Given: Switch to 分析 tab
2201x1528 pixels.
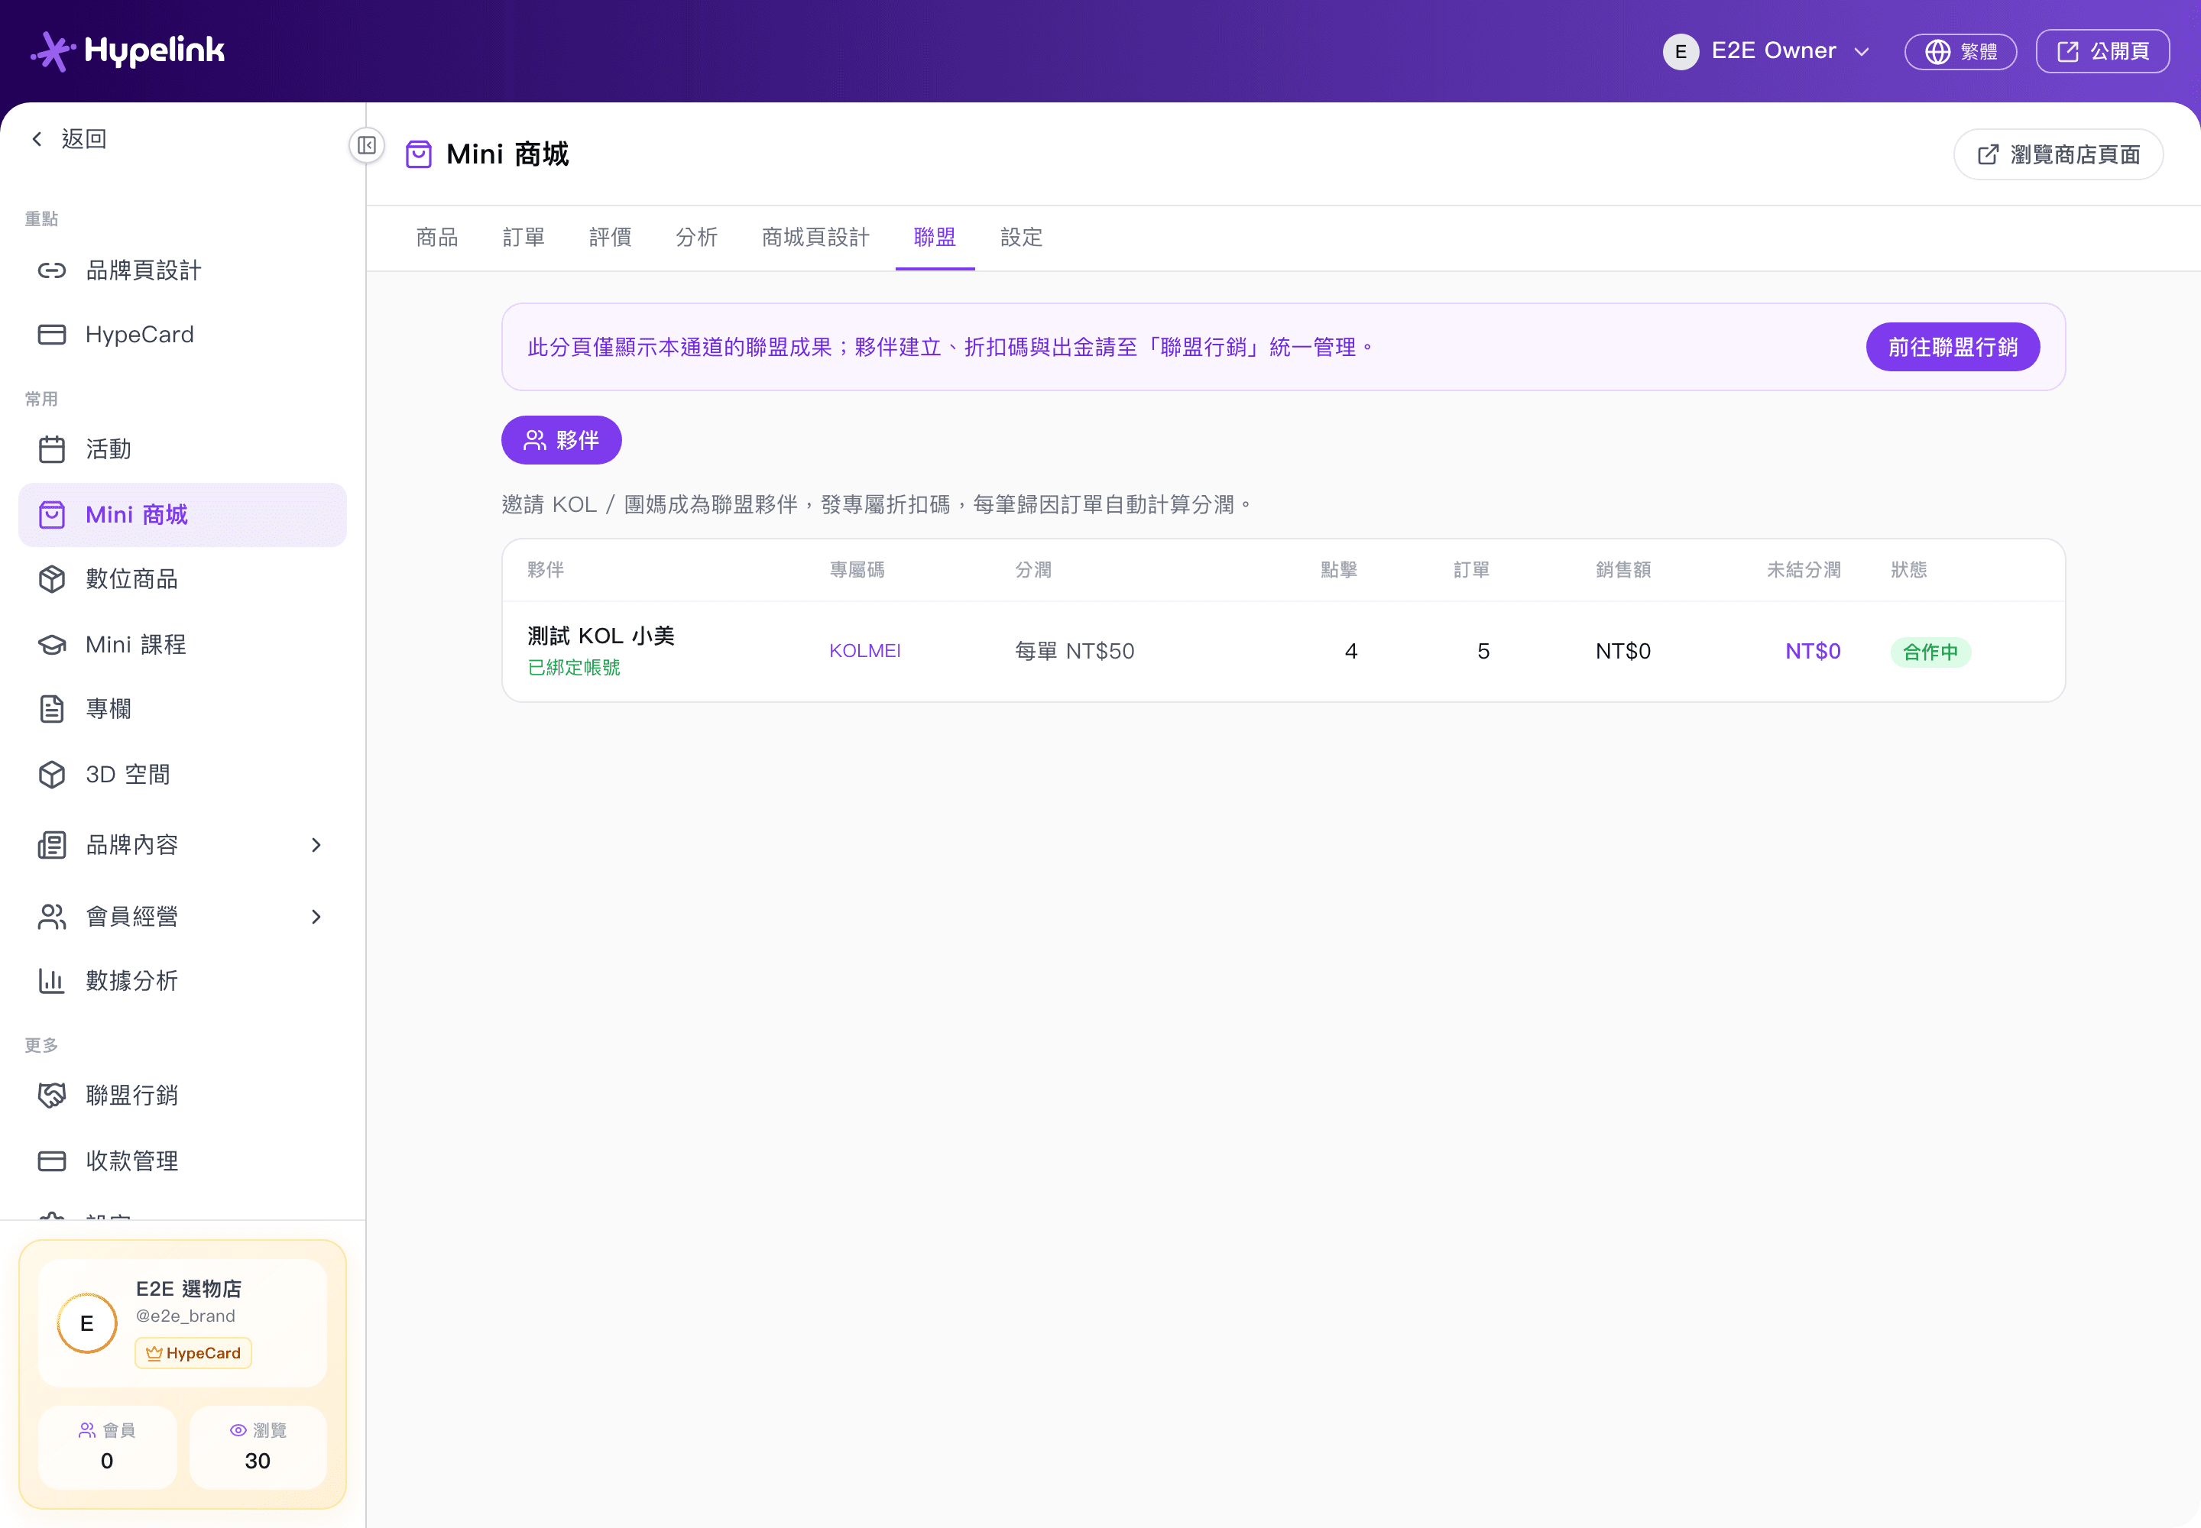Looking at the screenshot, I should click(695, 238).
